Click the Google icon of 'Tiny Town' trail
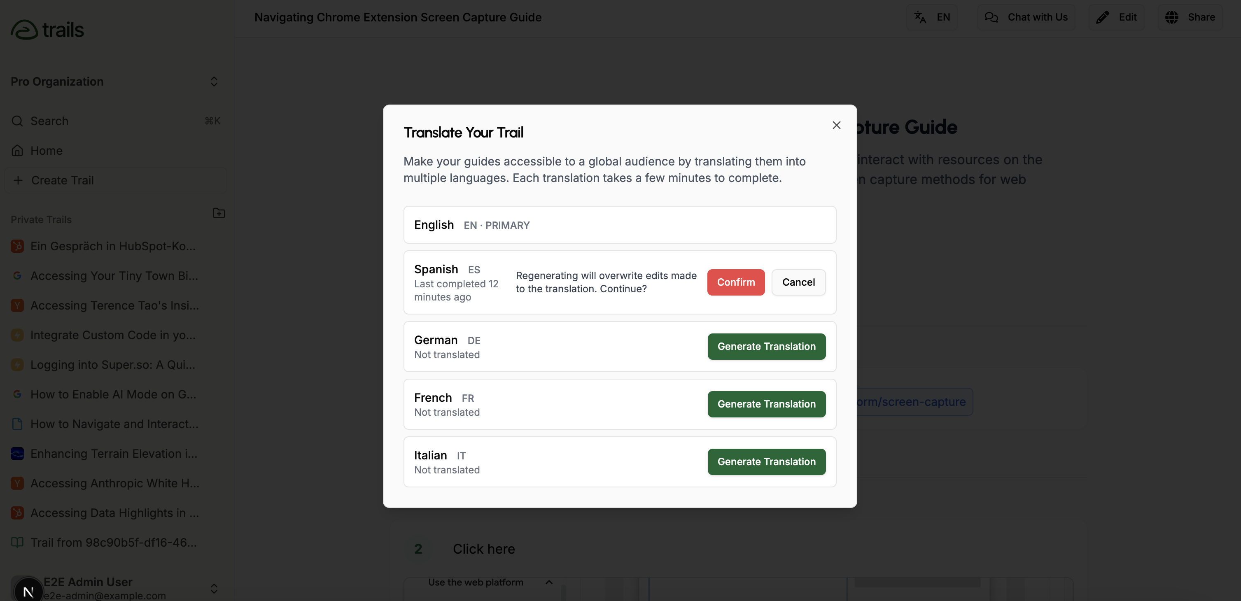The width and height of the screenshot is (1241, 601). [x=17, y=276]
